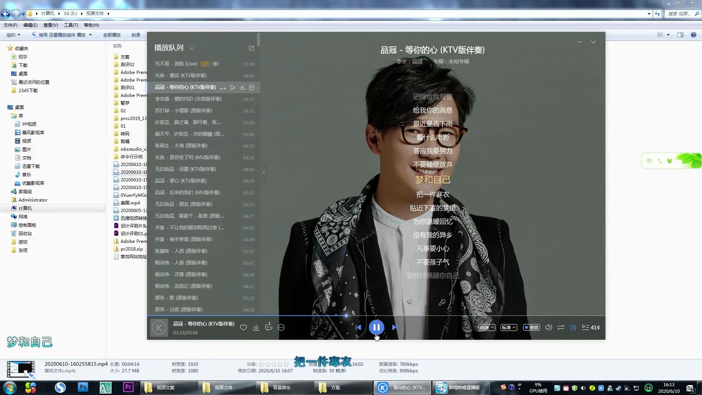Select 迅雷下载 in the library tree
702x395 pixels.
pyautogui.click(x=31, y=166)
